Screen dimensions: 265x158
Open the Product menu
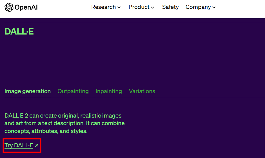pyautogui.click(x=141, y=7)
